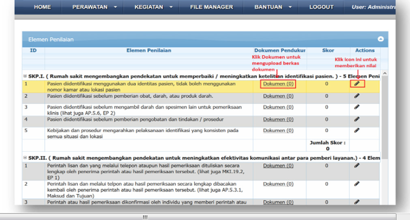Open Dokumen (0) link for SKP.II element 1
The image size is (410, 220).
[278, 166]
